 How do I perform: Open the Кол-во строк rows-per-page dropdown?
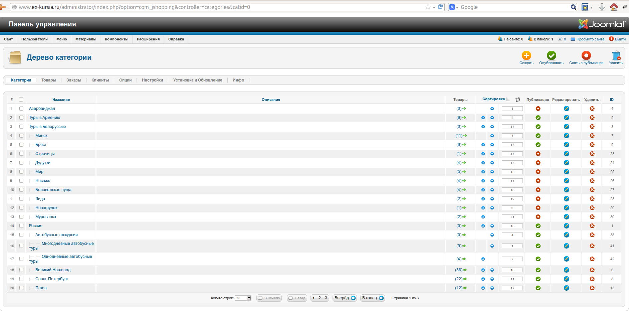(243, 298)
